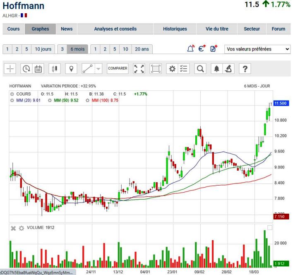
Task: Click the magnifying glass search icon
Action: click(x=200, y=69)
